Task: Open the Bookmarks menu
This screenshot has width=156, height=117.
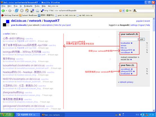Action: 28,6
